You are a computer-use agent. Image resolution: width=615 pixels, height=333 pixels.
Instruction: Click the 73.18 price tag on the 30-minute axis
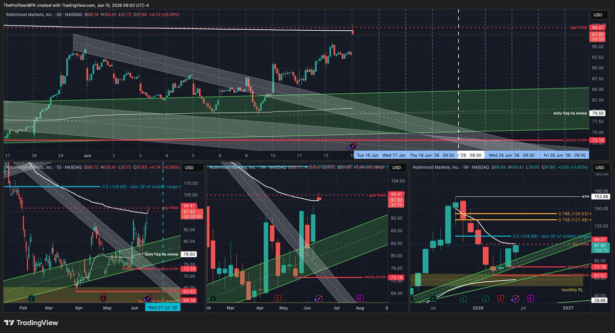(x=598, y=139)
